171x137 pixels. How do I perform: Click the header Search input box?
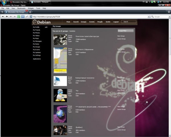129,22
